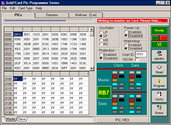The image size is (171, 125).
Task: Click the app icon in title bar
Action: pyautogui.click(x=3, y=3)
